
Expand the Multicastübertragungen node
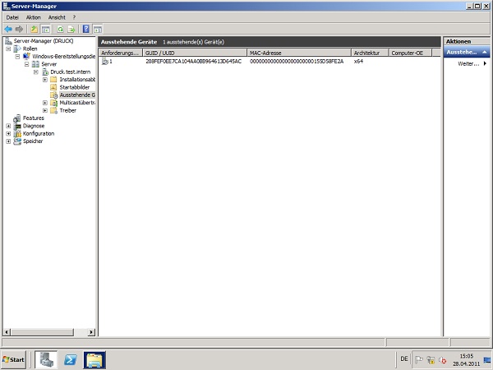pyautogui.click(x=45, y=103)
